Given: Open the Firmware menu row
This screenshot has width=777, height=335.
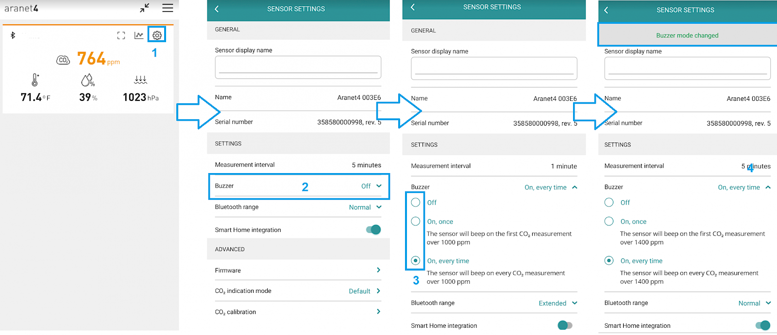Looking at the screenshot, I should click(298, 271).
